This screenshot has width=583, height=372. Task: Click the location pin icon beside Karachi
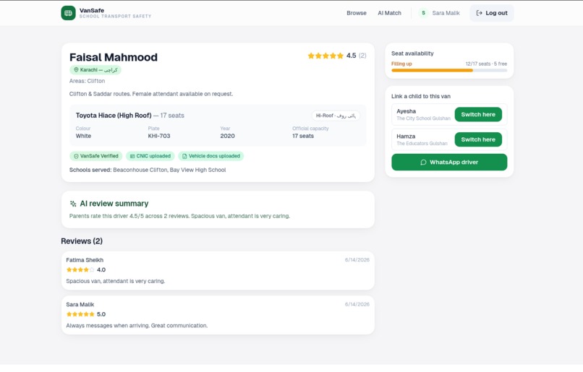click(x=76, y=70)
